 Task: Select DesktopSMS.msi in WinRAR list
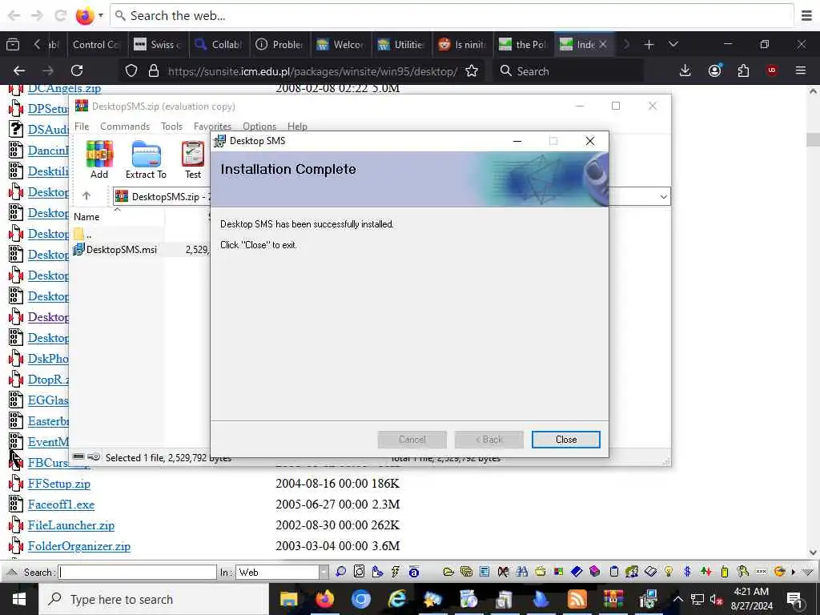click(x=122, y=250)
